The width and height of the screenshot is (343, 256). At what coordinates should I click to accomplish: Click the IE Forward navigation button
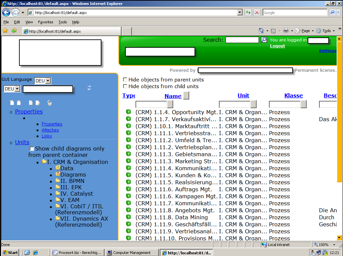point(15,12)
